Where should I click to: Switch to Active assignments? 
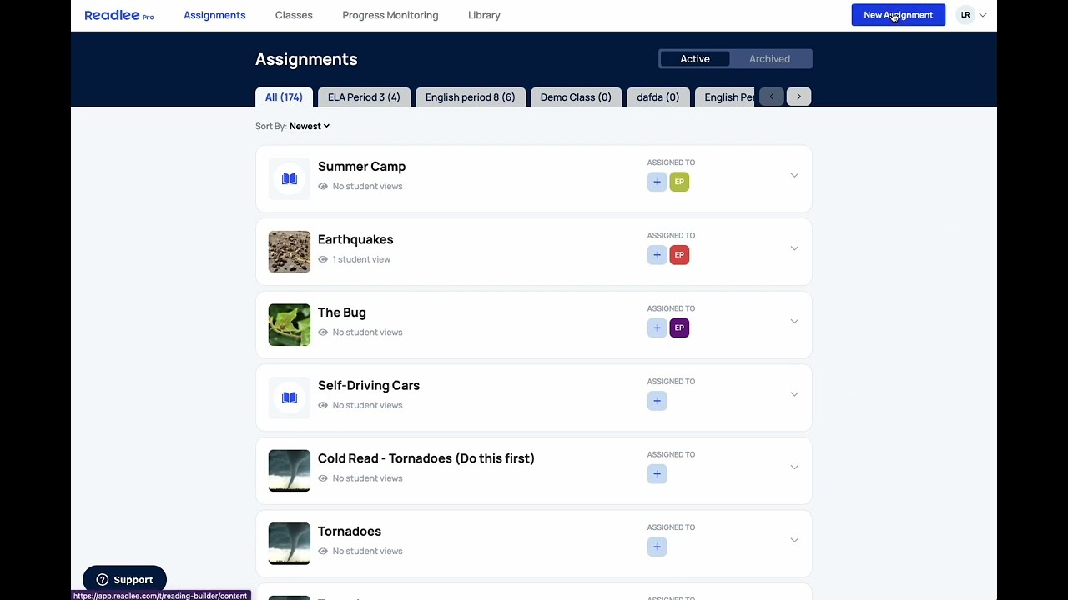(x=695, y=59)
